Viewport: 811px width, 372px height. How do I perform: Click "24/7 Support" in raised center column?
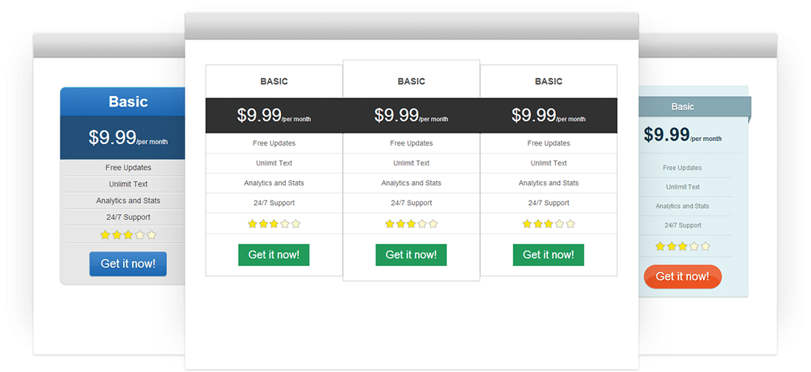pos(411,203)
